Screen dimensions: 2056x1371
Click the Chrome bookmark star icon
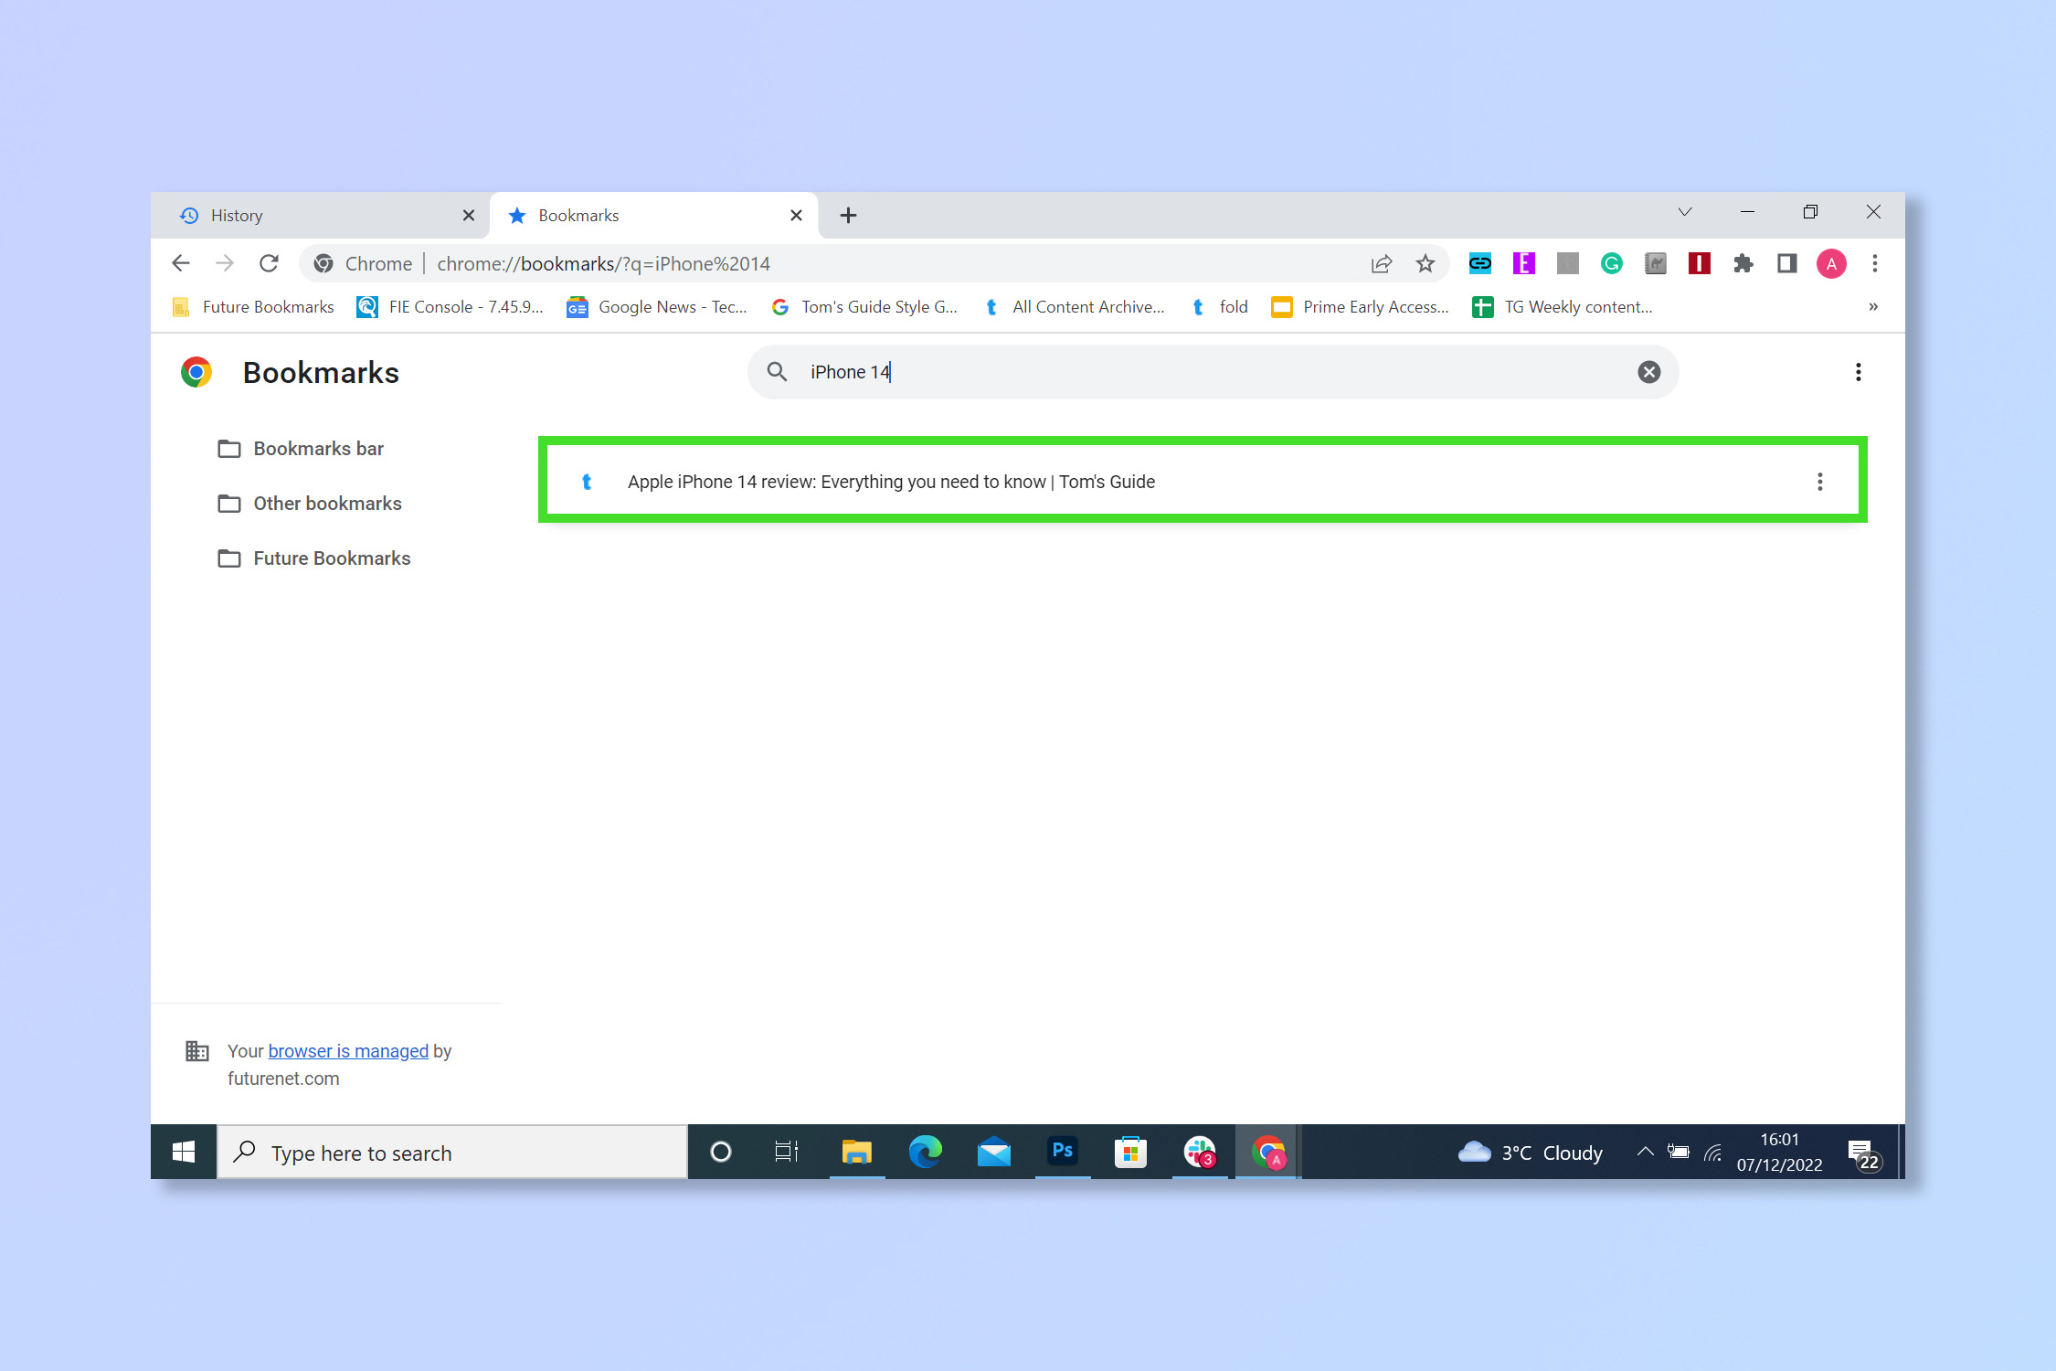[1425, 263]
